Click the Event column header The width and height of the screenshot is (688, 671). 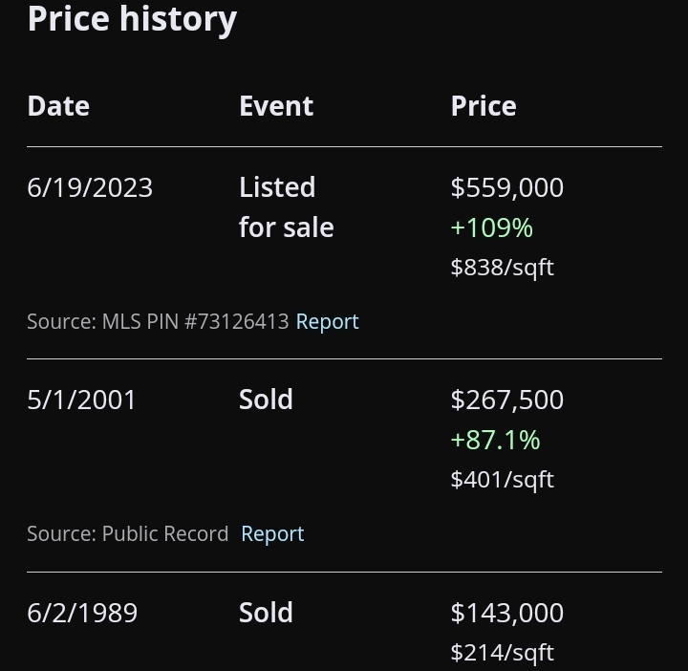point(276,106)
